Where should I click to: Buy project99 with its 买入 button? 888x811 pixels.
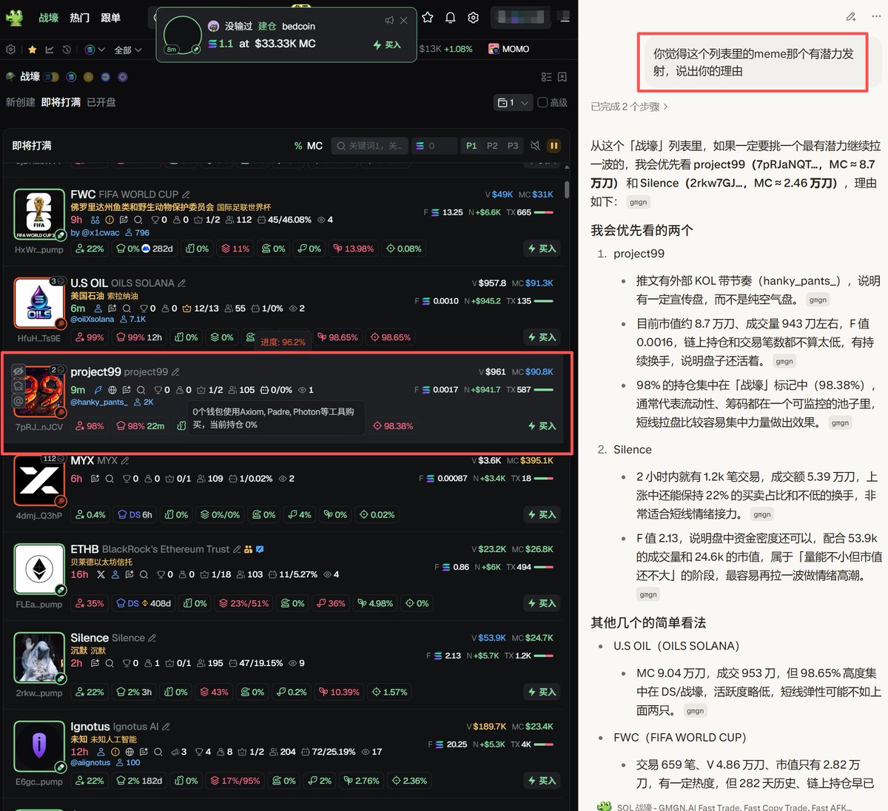pyautogui.click(x=542, y=426)
